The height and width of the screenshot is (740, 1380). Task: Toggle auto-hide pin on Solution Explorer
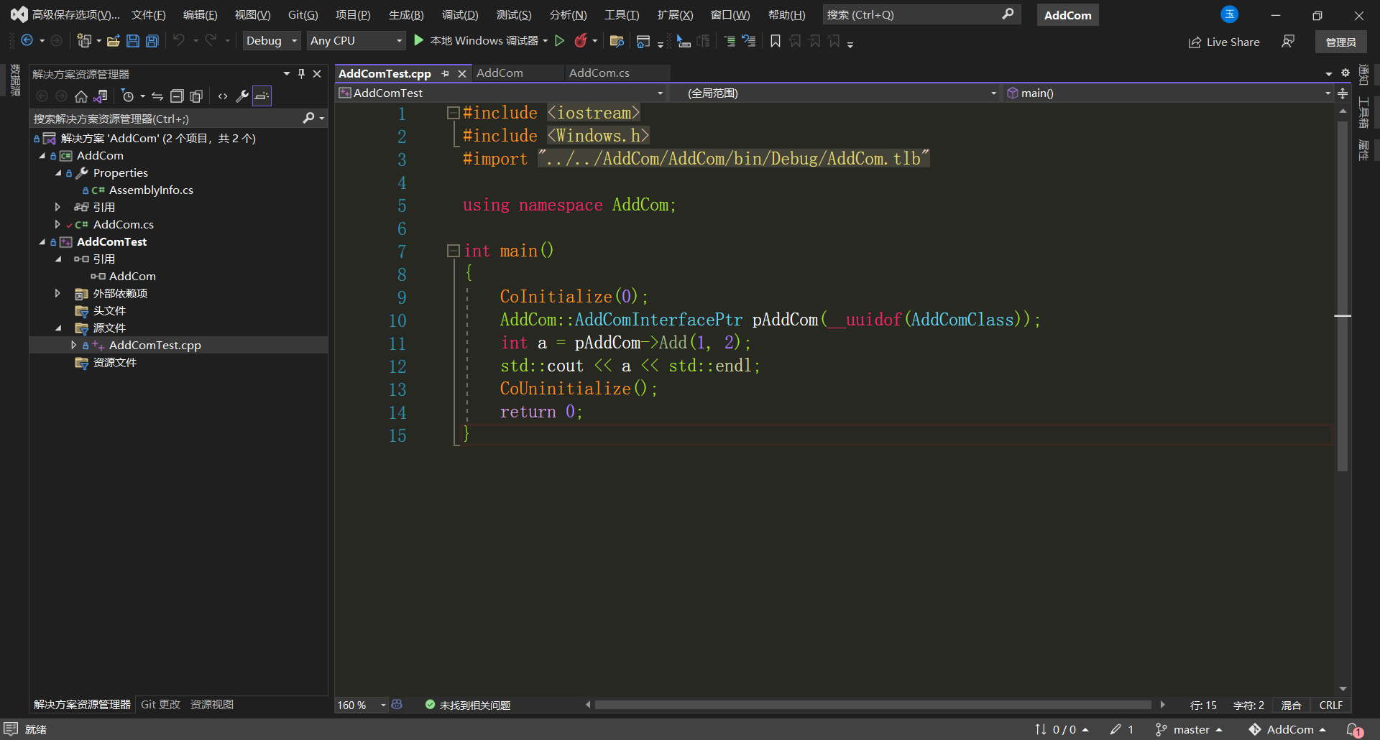(301, 73)
